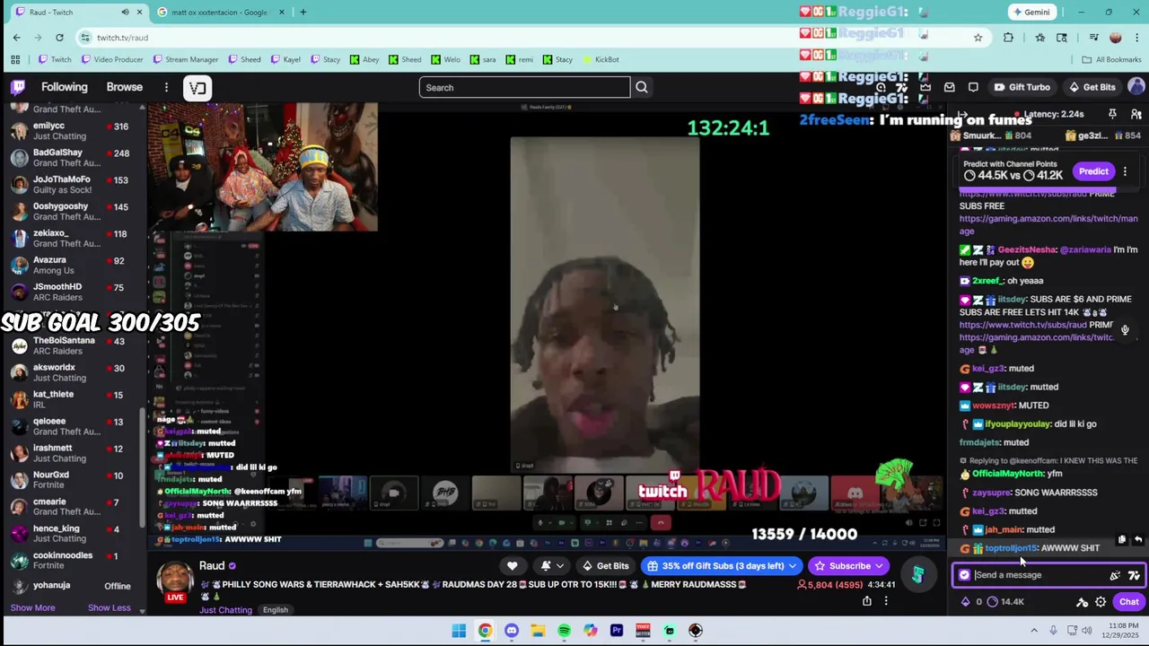Send message with the Chat button
Viewport: 1149px width, 646px height.
[1128, 602]
